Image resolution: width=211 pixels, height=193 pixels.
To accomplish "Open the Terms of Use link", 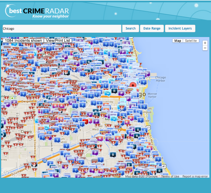I will [x=170, y=176].
